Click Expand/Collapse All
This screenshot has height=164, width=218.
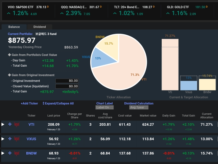point(58,103)
